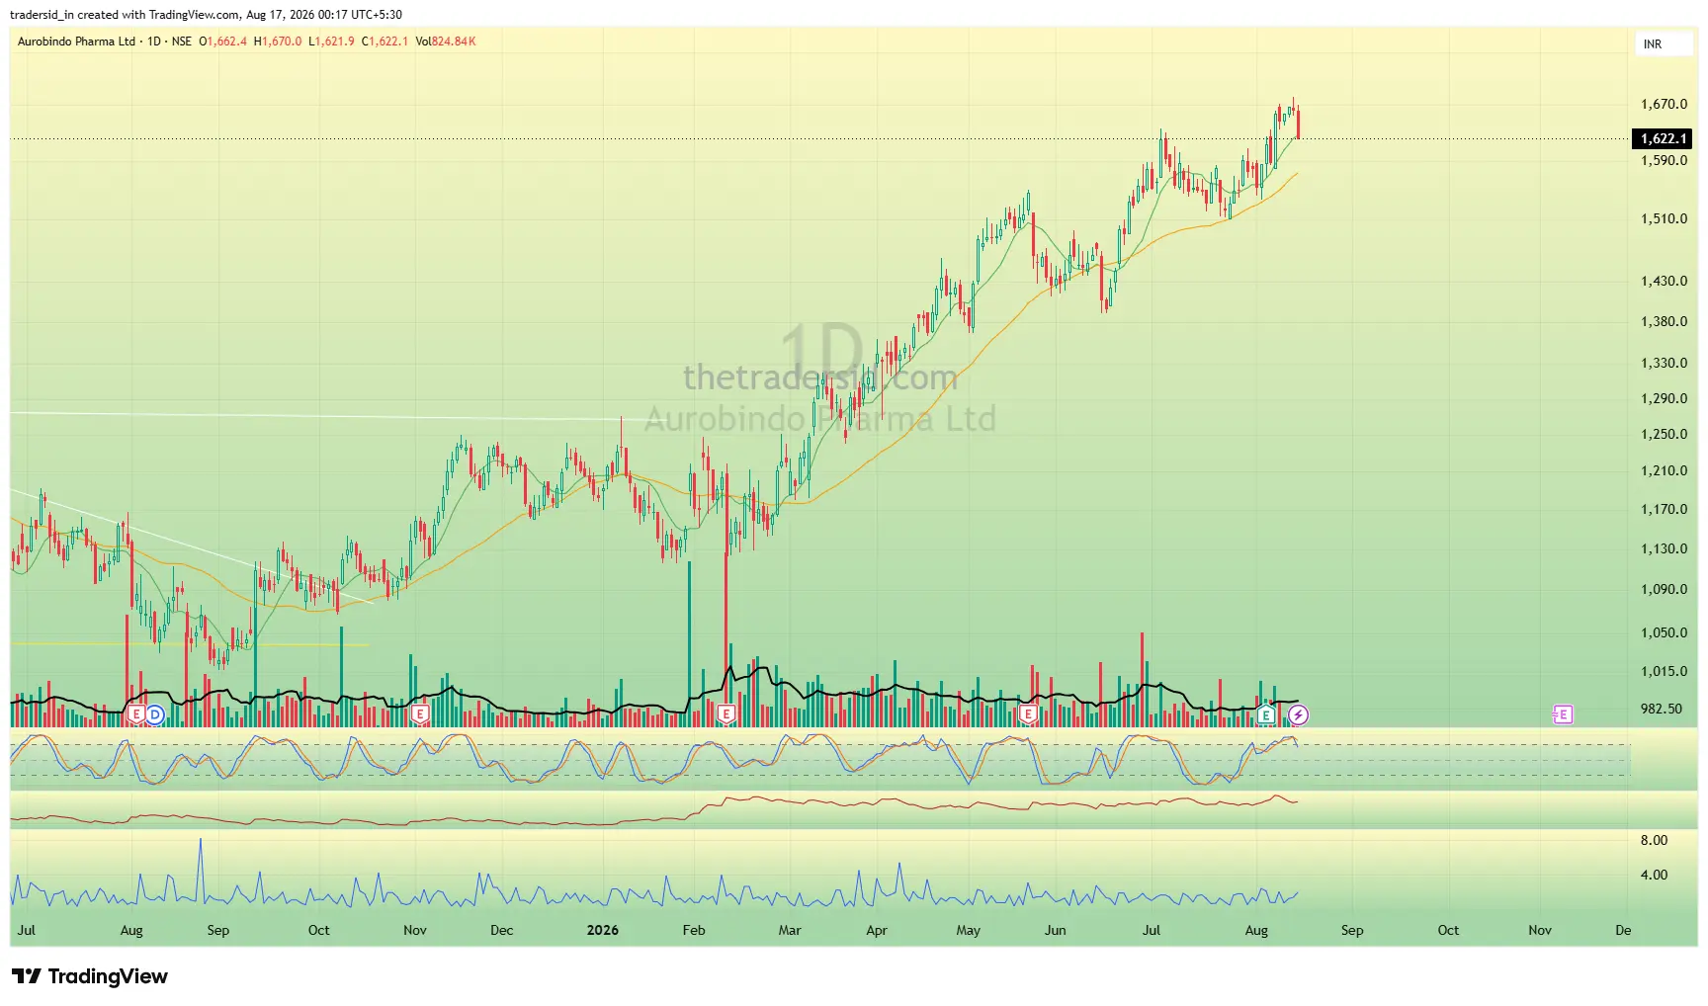This screenshot has width=1708, height=1006.
Task: Click the 1,170.0 price axis label
Action: tap(1664, 509)
